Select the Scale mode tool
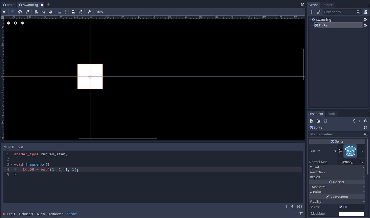Screen dimensions: 370x218 pyautogui.click(x=27, y=12)
